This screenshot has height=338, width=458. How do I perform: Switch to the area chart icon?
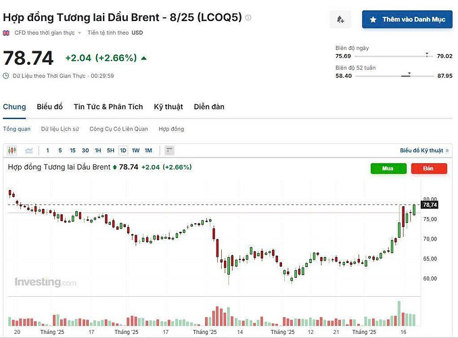pos(29,150)
